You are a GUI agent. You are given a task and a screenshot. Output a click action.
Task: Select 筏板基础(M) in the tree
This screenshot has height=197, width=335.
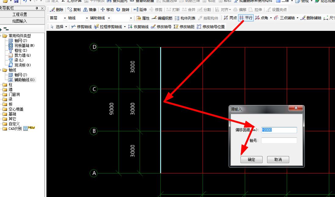click(21, 46)
